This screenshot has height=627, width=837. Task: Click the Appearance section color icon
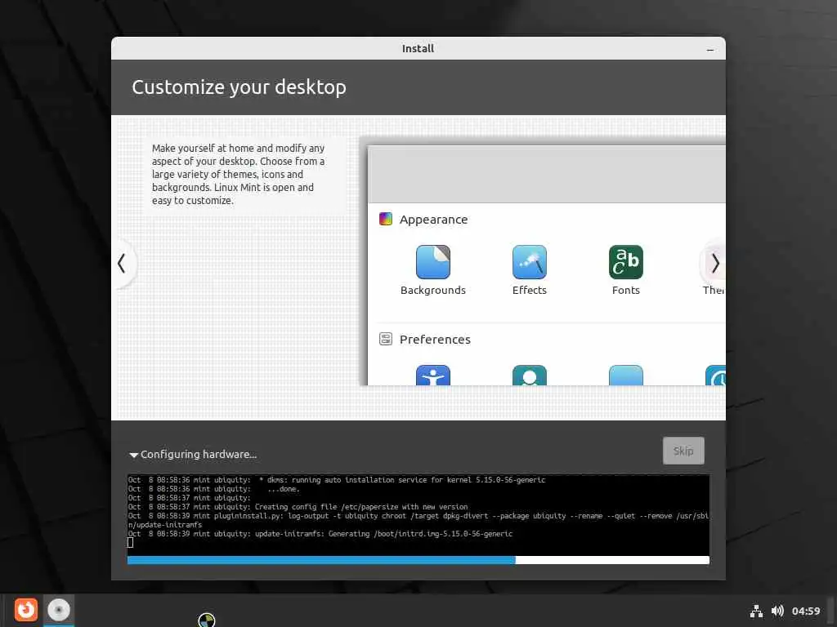click(386, 219)
